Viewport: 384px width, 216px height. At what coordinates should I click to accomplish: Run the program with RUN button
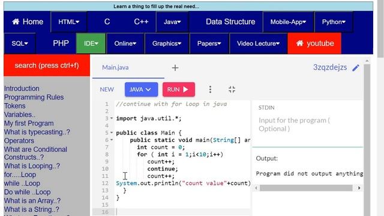(179, 89)
